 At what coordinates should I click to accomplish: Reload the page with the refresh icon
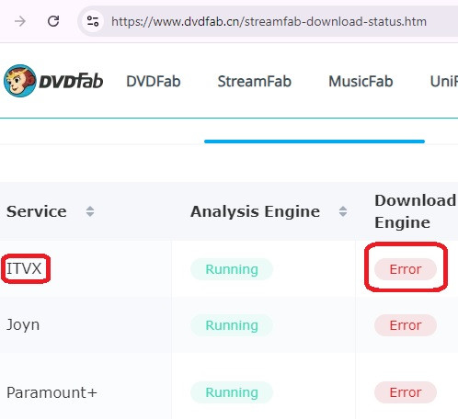tap(53, 21)
